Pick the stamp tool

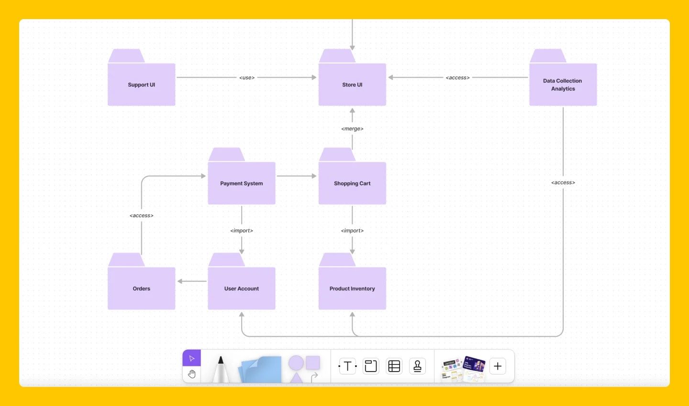pos(417,366)
